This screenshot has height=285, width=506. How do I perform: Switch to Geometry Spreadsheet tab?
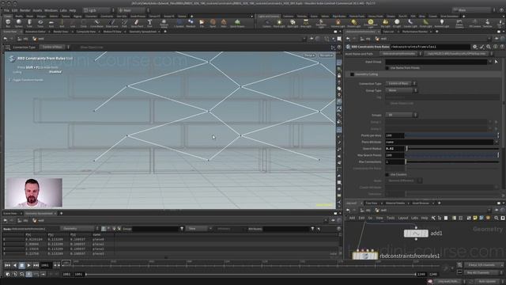tap(39, 213)
